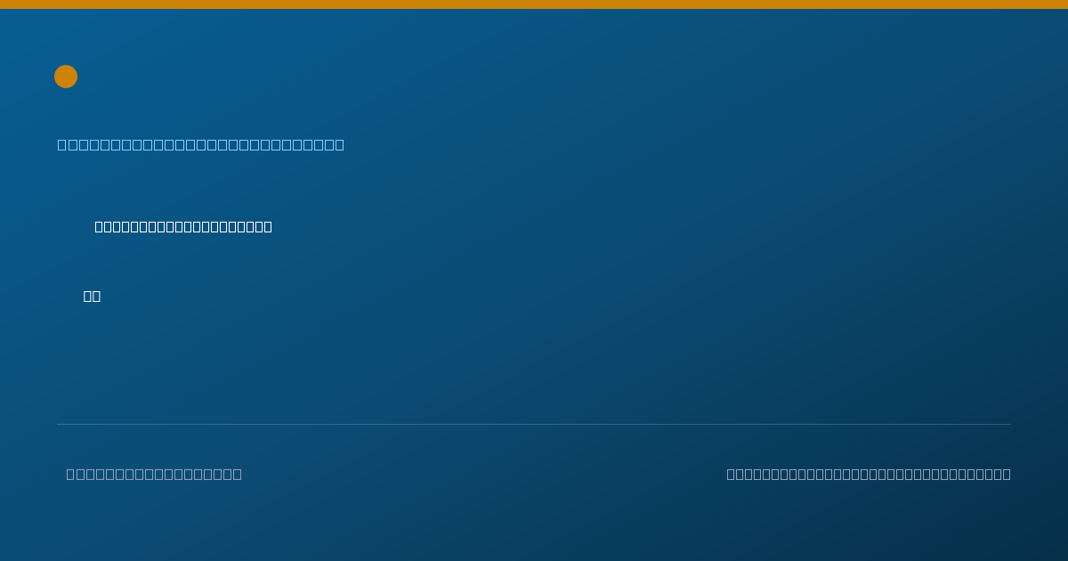Click the orange circle logo icon
1068x561 pixels.
click(x=66, y=77)
